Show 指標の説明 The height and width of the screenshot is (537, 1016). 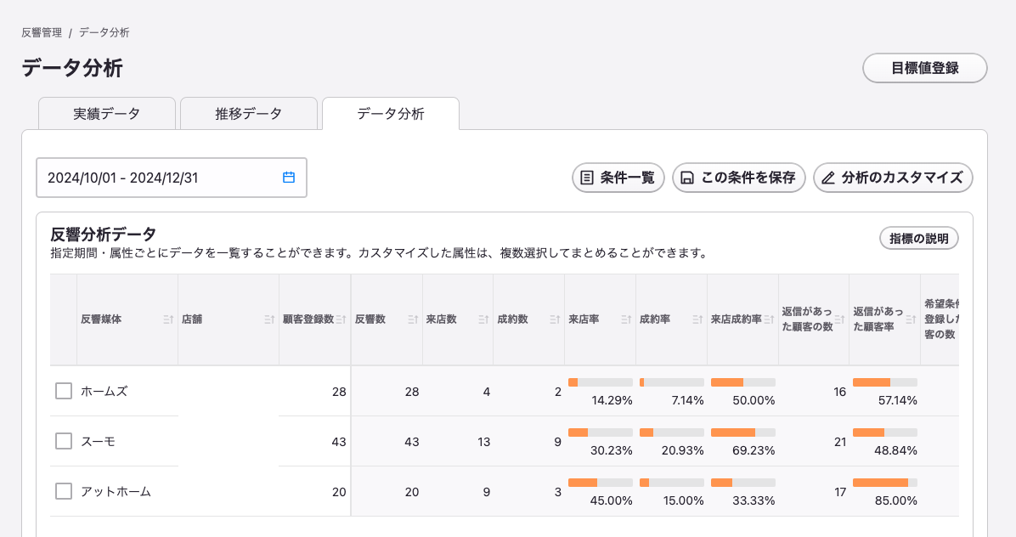click(x=919, y=239)
